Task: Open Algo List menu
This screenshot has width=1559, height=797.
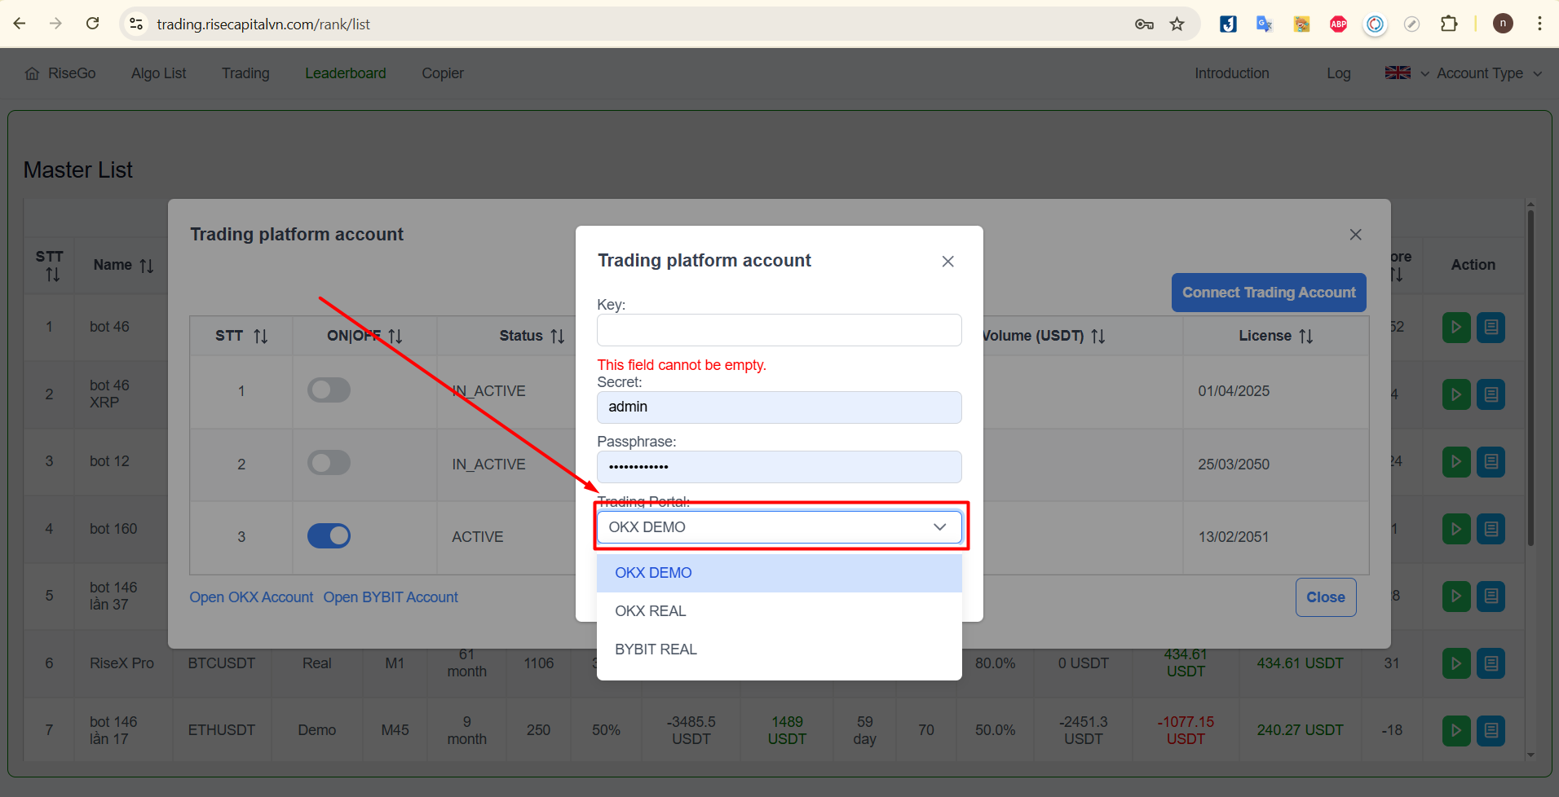Action: tap(158, 73)
